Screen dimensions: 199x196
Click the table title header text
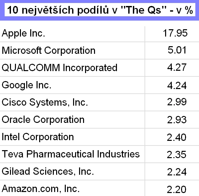coord(100,10)
